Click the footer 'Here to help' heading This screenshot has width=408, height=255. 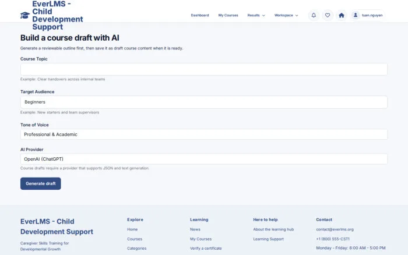pos(265,219)
